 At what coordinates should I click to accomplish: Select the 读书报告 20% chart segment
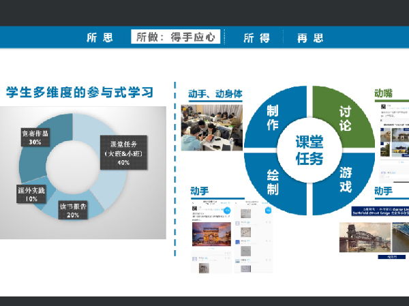[74, 209]
